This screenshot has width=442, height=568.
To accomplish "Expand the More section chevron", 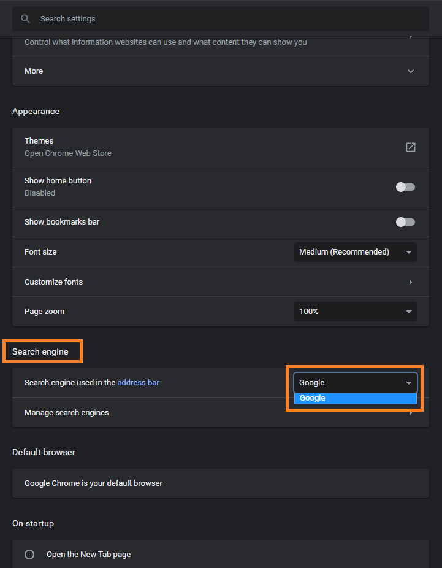I will click(411, 71).
